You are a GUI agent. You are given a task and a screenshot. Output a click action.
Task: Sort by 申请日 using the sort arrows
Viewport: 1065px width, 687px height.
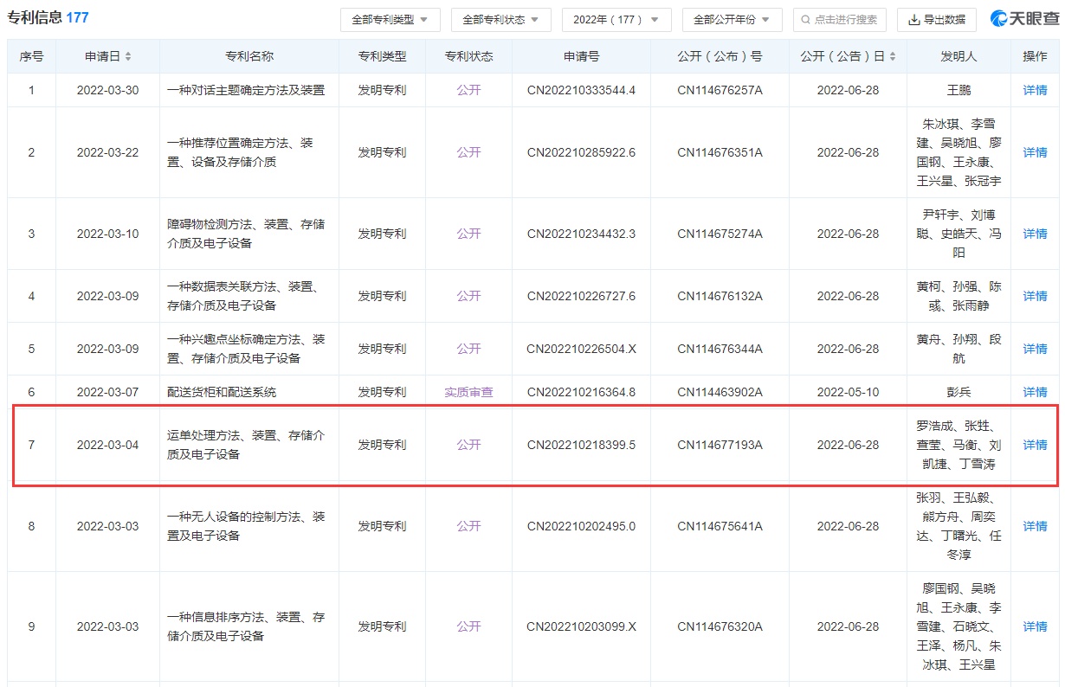129,56
